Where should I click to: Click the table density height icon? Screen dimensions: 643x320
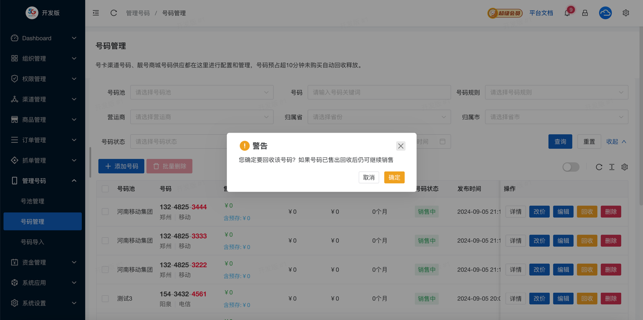(x=612, y=167)
